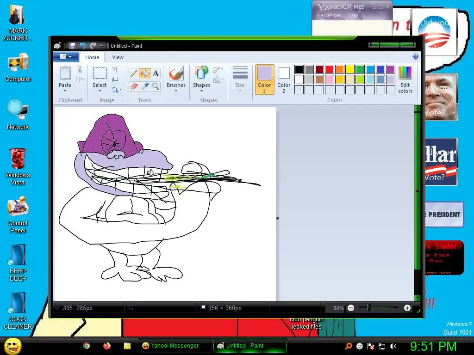The height and width of the screenshot is (355, 474).
Task: Open the Control Panel desktop icon
Action: pos(18,215)
